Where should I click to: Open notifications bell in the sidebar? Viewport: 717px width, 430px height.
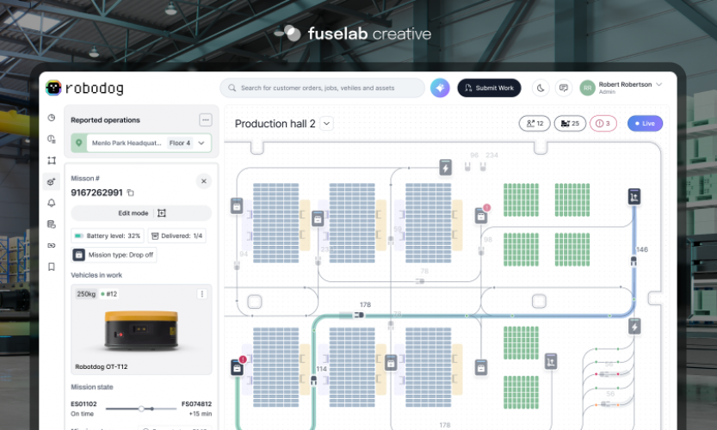coord(52,203)
